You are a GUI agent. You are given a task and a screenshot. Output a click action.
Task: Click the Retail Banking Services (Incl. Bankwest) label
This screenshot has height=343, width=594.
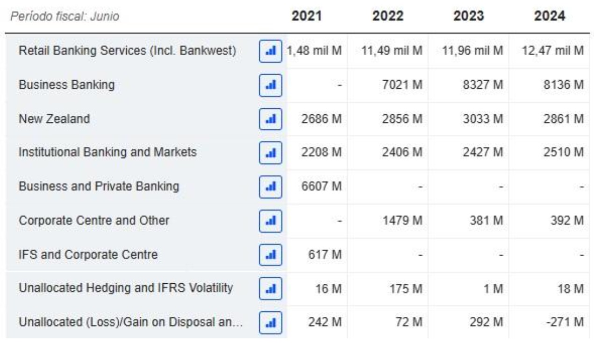(127, 50)
